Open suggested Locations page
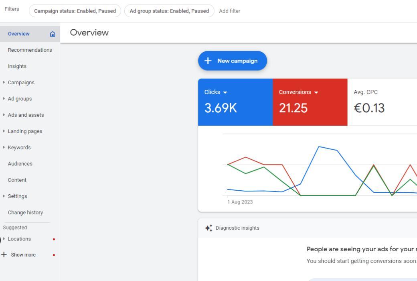 pos(19,239)
